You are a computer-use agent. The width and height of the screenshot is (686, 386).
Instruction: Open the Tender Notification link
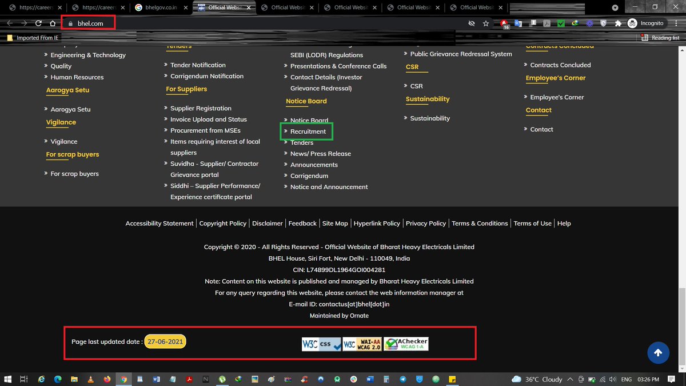pyautogui.click(x=198, y=65)
